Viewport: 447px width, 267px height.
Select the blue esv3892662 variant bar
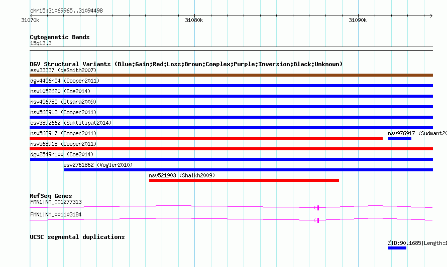231,128
